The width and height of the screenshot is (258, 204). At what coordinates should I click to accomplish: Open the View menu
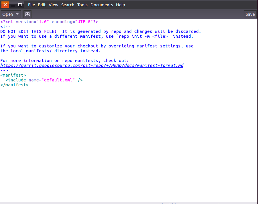click(x=54, y=5)
